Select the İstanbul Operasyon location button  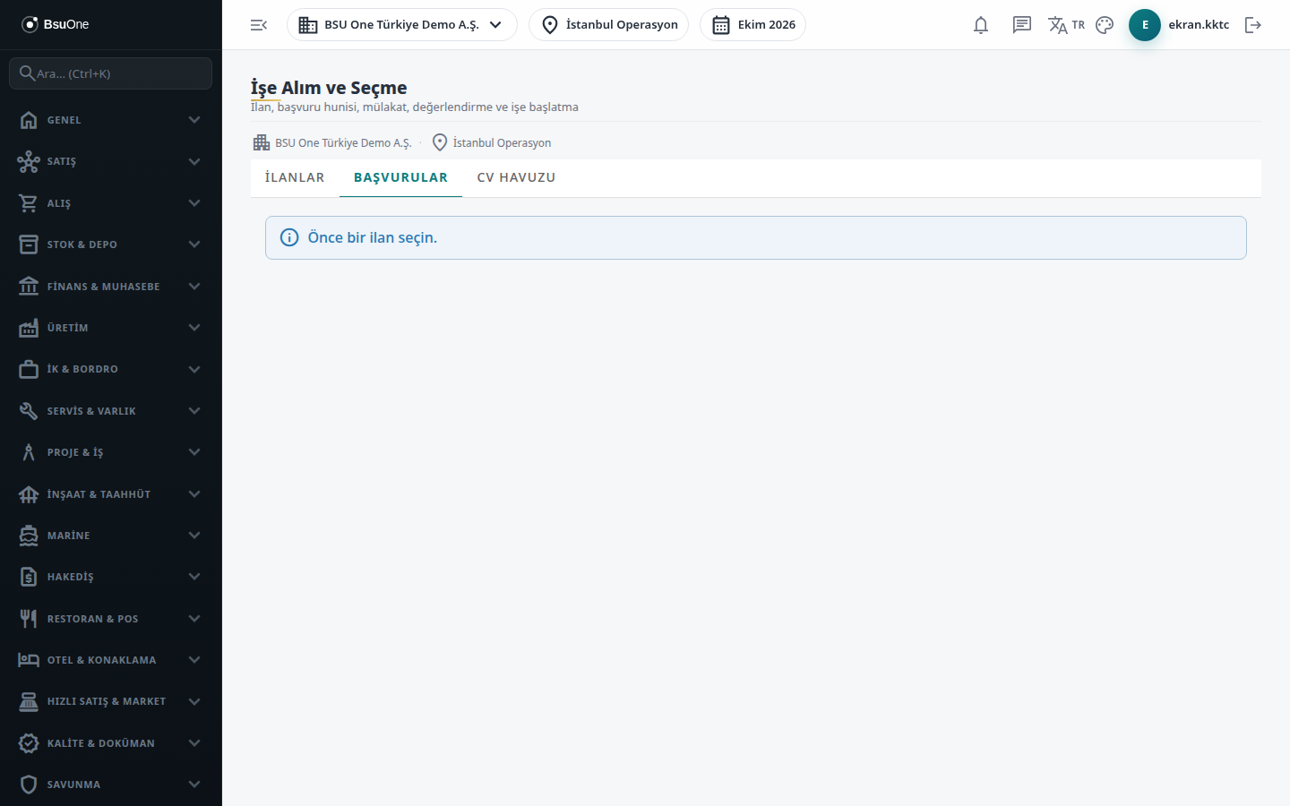coord(609,25)
